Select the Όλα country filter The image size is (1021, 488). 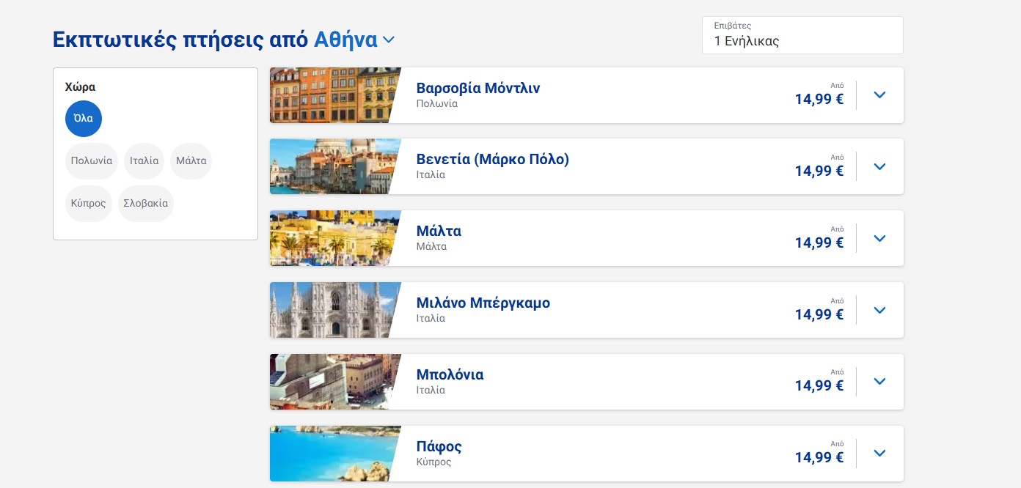tap(84, 119)
